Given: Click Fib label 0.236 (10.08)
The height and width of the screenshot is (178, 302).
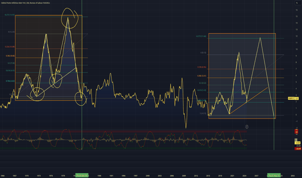Looking at the screenshot, I should [10, 47].
